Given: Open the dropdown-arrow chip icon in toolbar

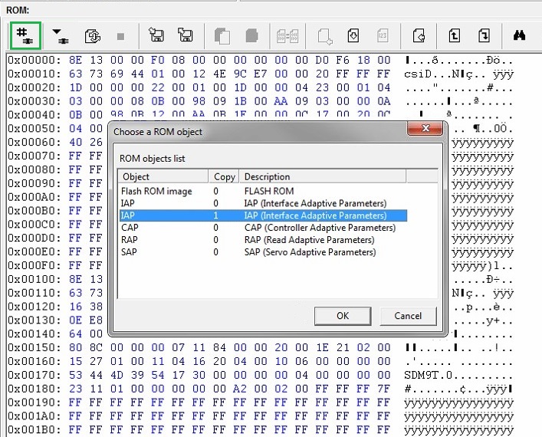Looking at the screenshot, I should 59,35.
